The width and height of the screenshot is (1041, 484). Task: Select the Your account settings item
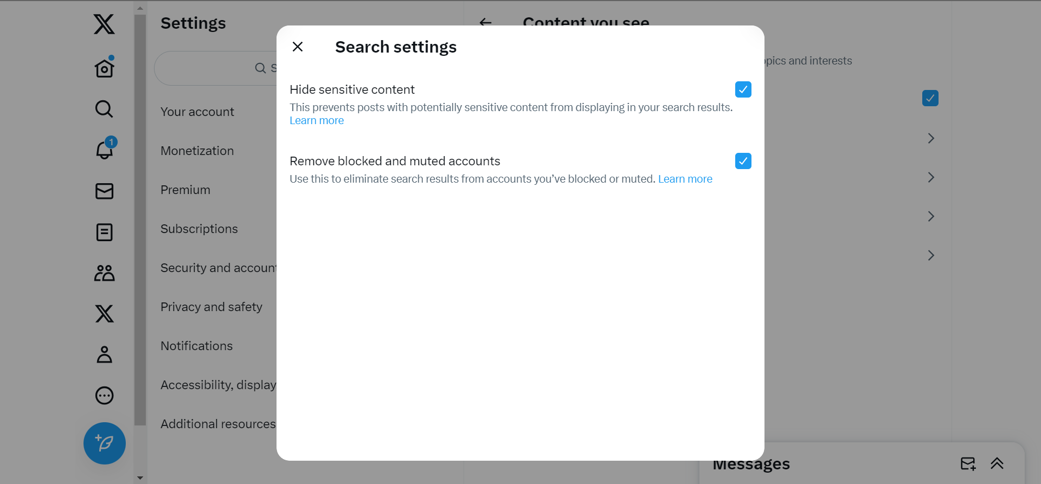(x=197, y=112)
